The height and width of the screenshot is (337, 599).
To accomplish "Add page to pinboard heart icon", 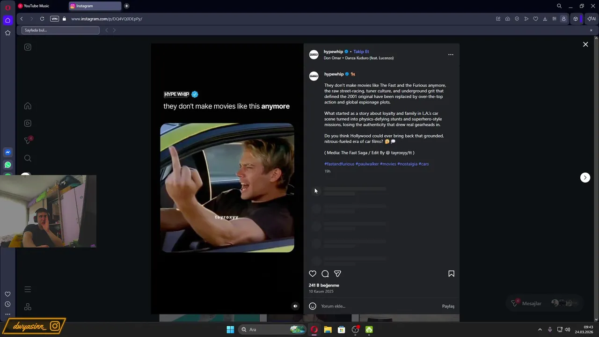I will click(536, 19).
